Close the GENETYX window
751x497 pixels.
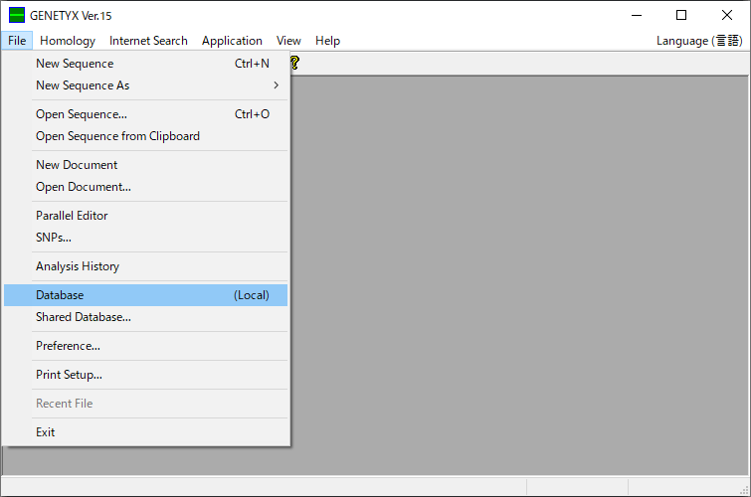click(x=726, y=15)
